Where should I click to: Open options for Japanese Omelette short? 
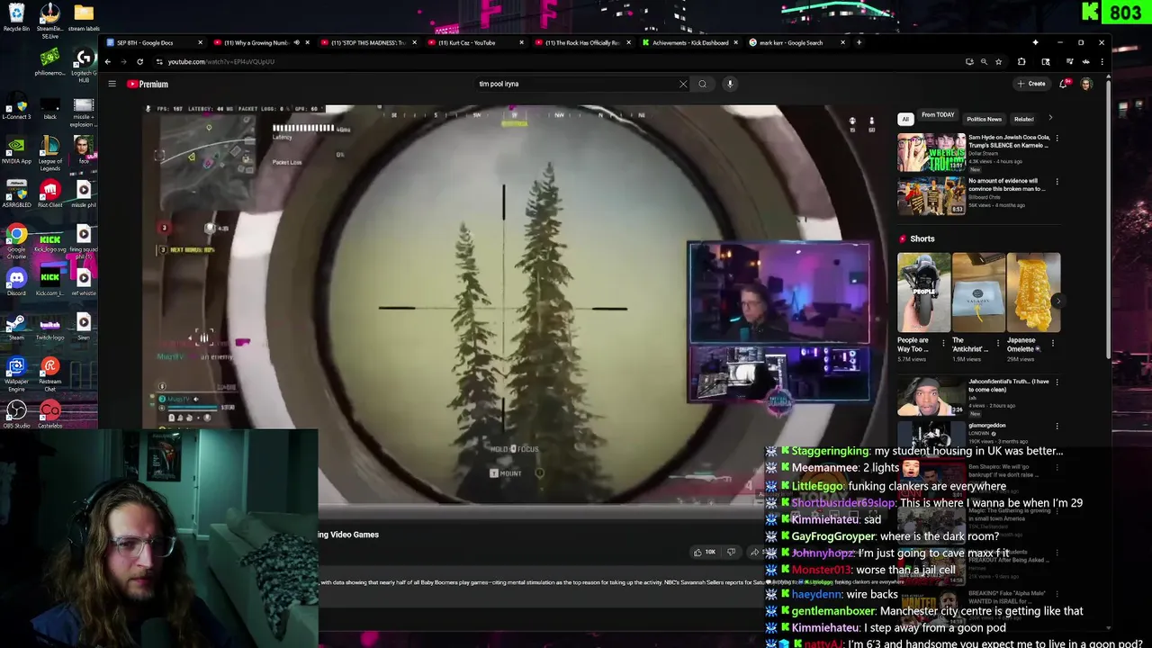point(1053,343)
